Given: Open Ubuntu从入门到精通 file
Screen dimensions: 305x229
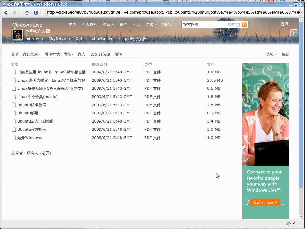Looking at the screenshot, I should click(x=35, y=121).
